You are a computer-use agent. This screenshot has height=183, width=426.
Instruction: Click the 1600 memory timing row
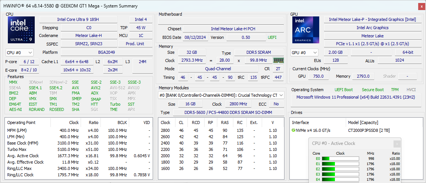point(221,168)
